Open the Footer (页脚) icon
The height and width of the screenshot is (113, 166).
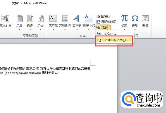30,18
